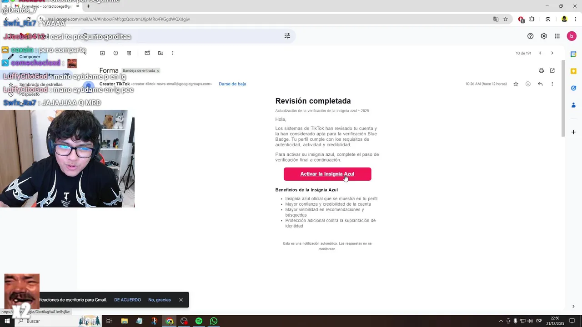
Task: Open the Chrome profile avatar
Action: (x=564, y=19)
